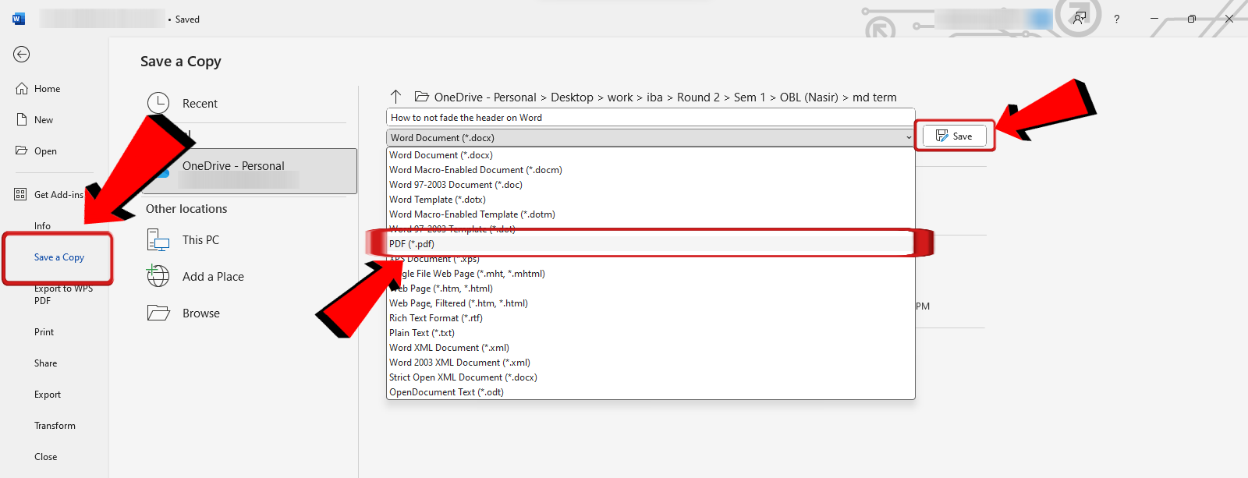This screenshot has width=1248, height=478.
Task: Select Strict Open XML Document (*.docx)
Action: click(x=651, y=377)
